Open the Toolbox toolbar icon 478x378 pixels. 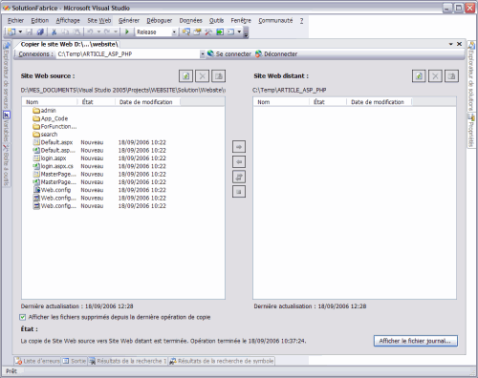208,31
